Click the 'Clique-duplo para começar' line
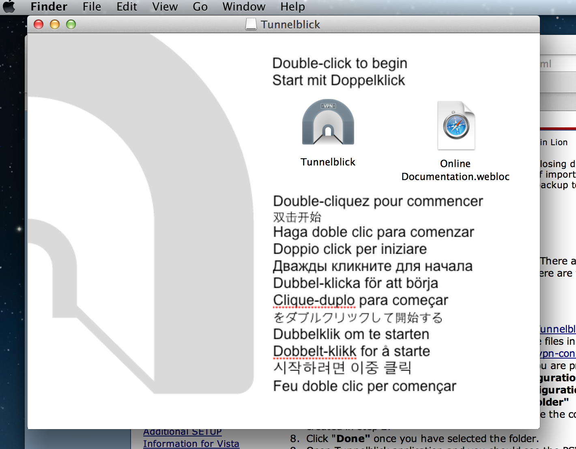 (x=361, y=300)
